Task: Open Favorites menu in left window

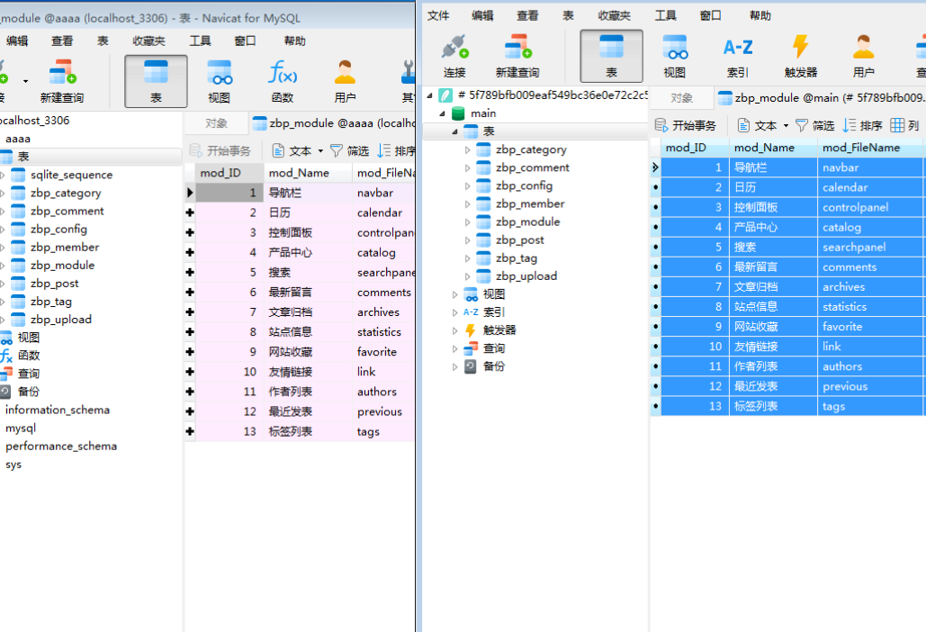Action: click(148, 41)
